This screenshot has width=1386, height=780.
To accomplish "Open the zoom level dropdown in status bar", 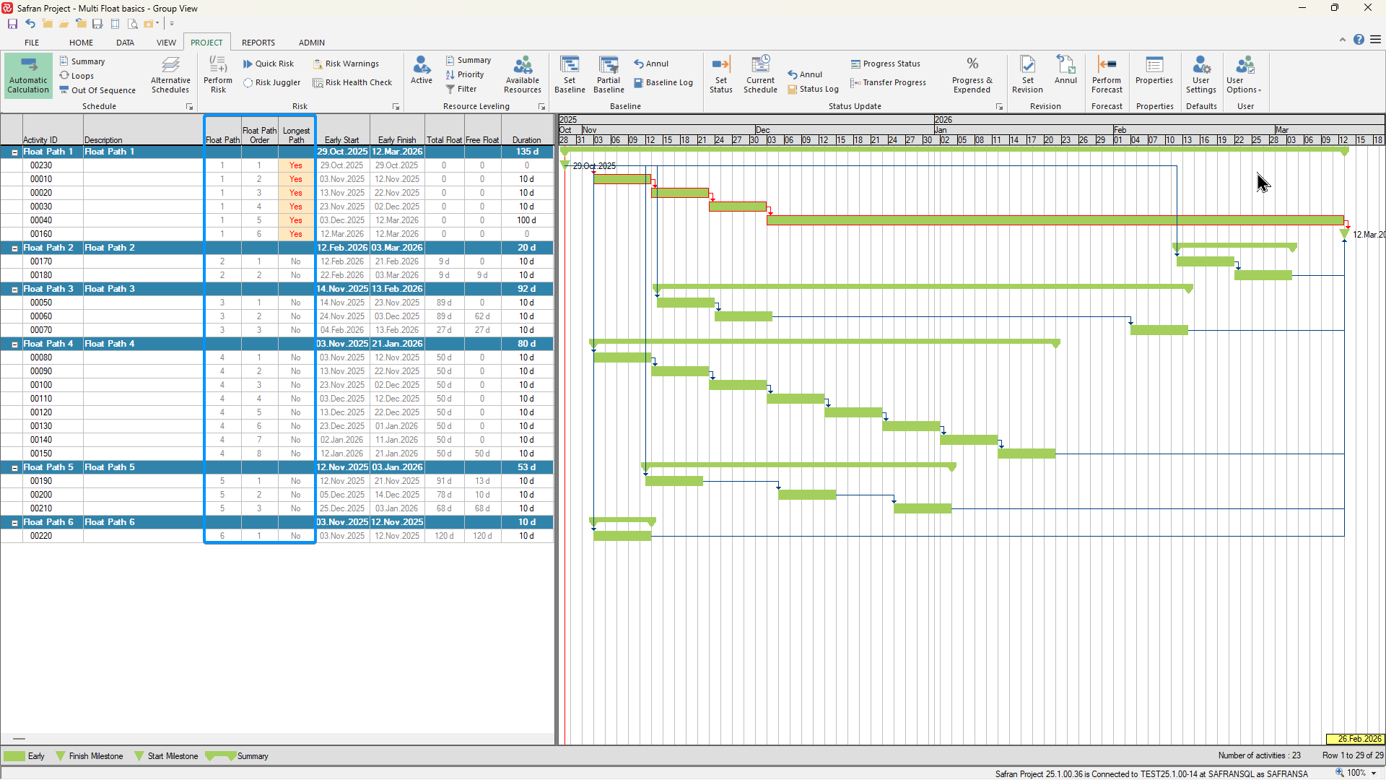I will (1374, 773).
